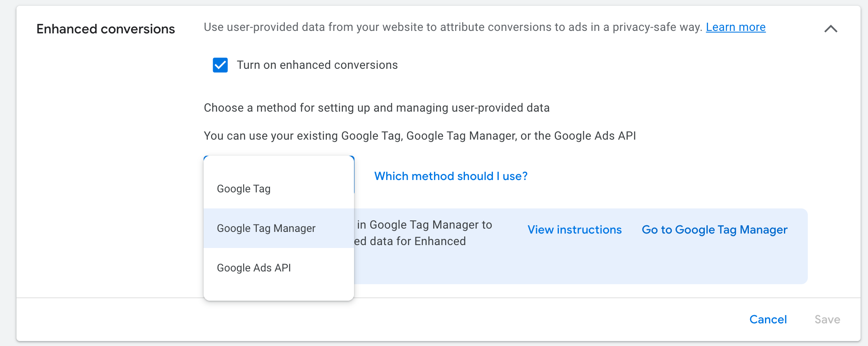Click View instructions link
Viewport: 868px width, 346px height.
575,230
